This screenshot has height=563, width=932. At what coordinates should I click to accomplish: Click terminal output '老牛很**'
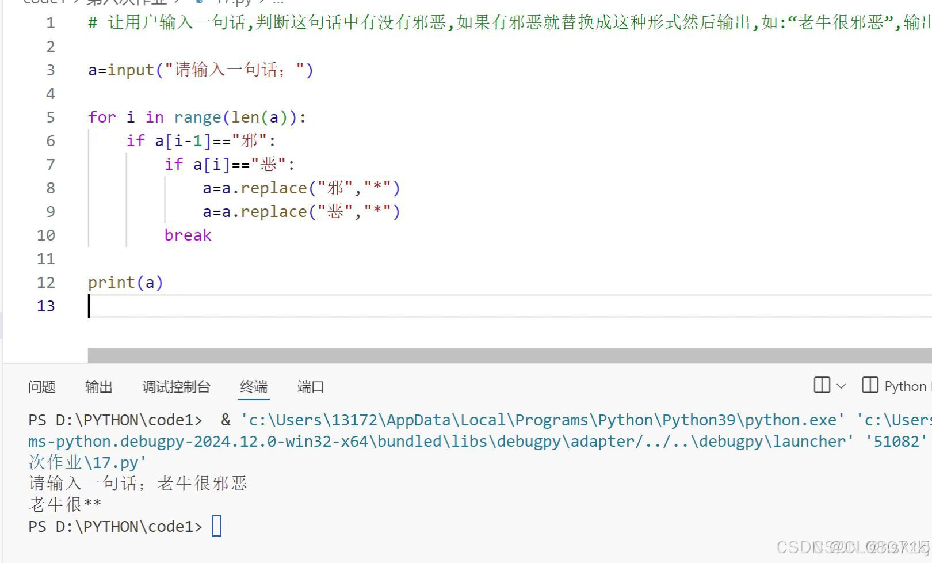pos(65,505)
